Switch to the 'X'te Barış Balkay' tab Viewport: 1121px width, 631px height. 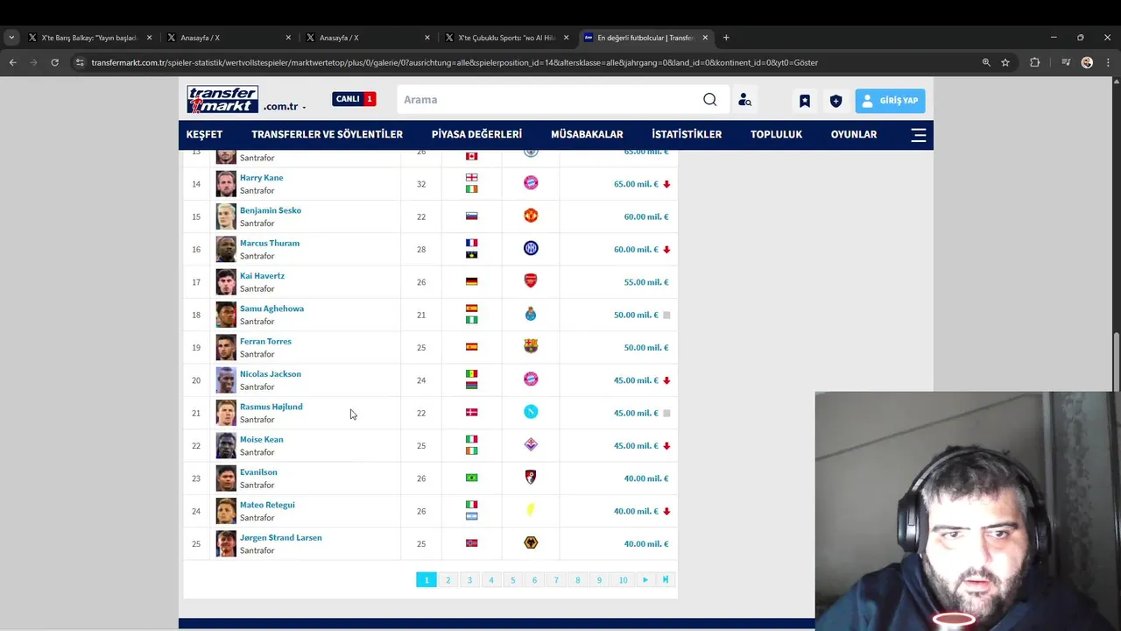90,38
